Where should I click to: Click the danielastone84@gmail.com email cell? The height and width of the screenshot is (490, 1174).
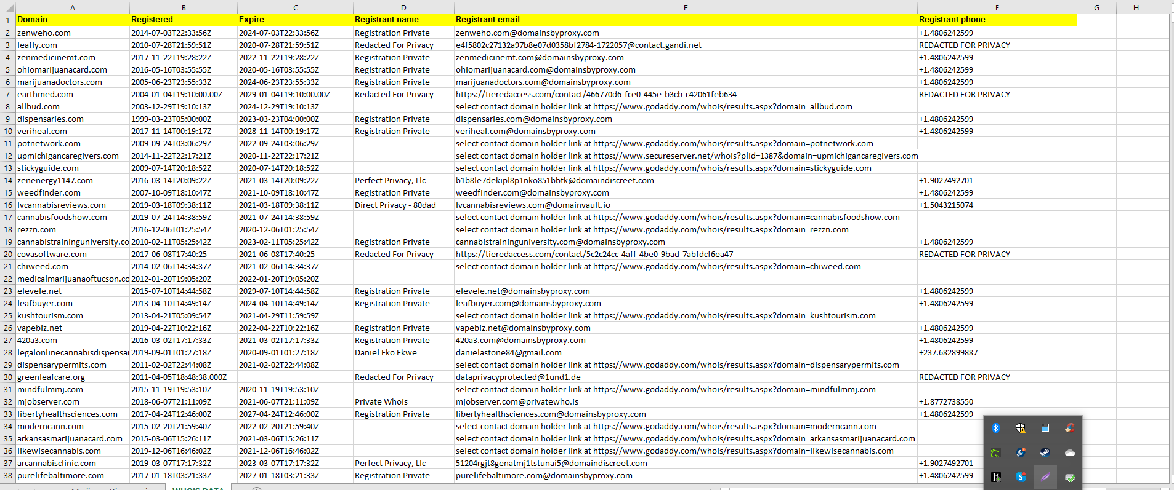click(x=686, y=352)
